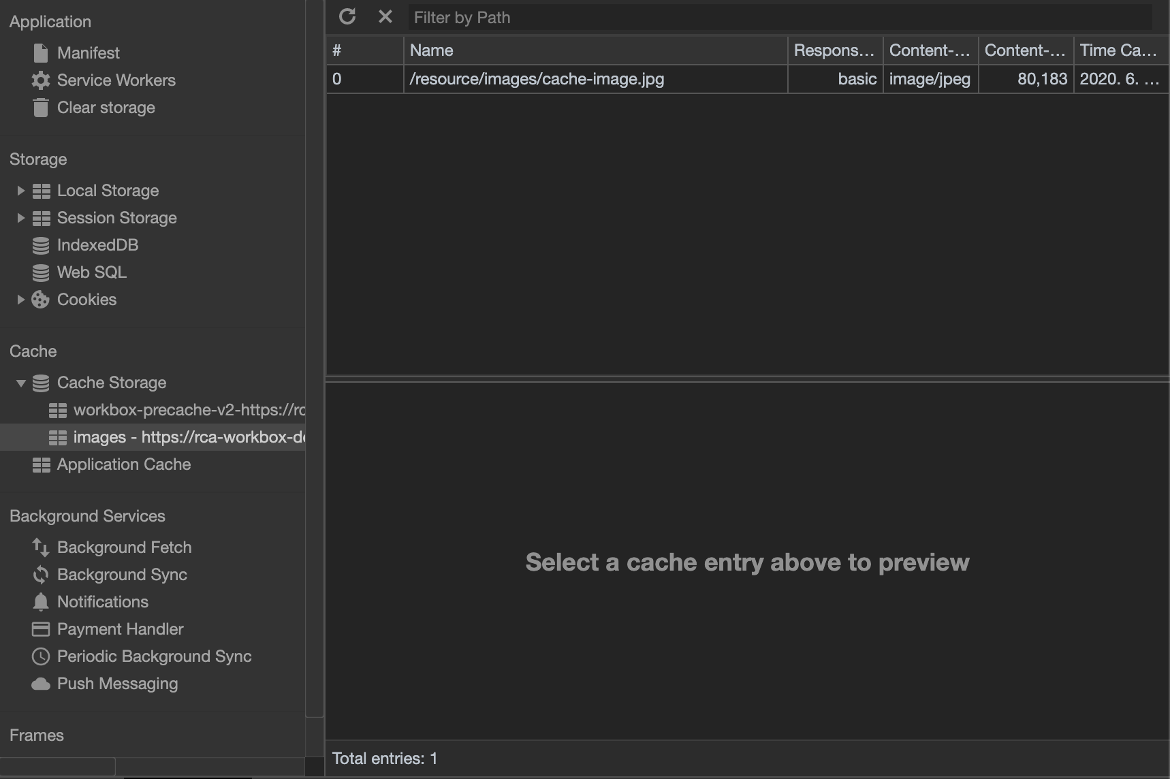Viewport: 1170px width, 779px height.
Task: Click the Notifications bell icon
Action: (x=41, y=602)
